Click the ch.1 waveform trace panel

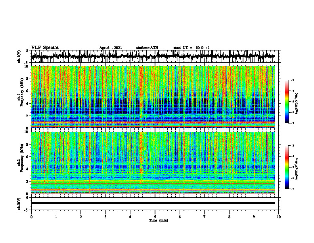pyautogui.click(x=155, y=56)
